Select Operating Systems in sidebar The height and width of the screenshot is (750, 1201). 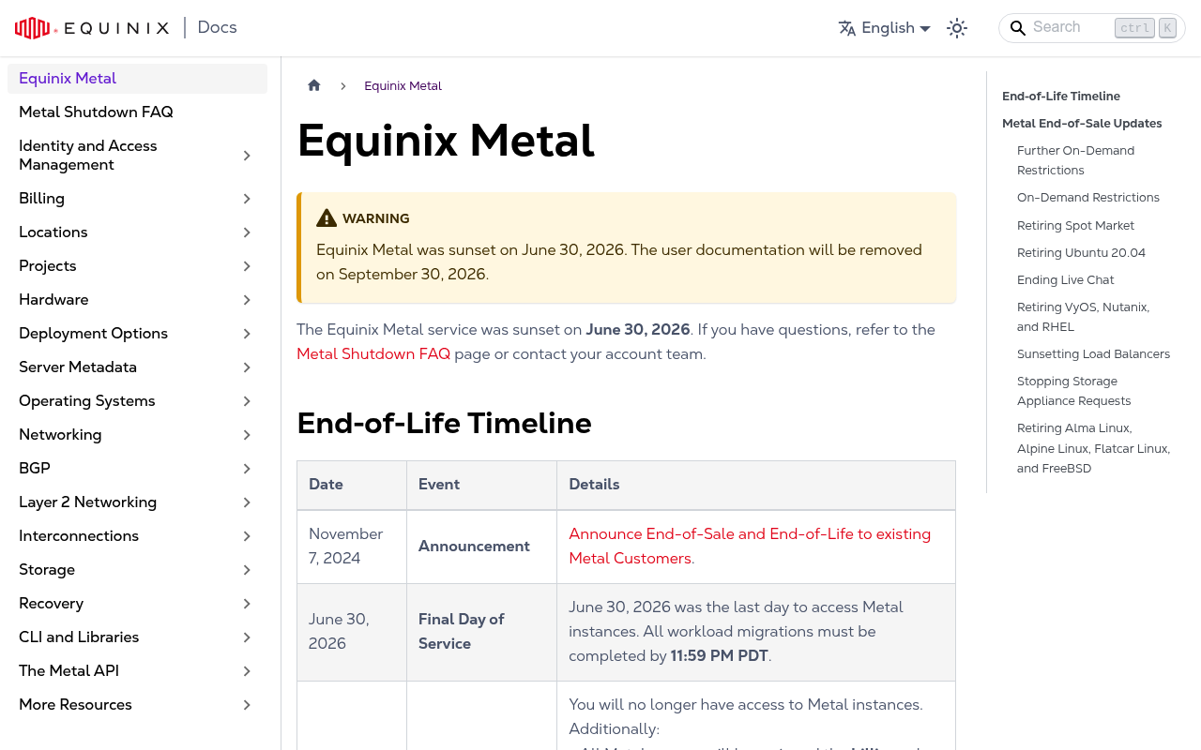tap(87, 401)
